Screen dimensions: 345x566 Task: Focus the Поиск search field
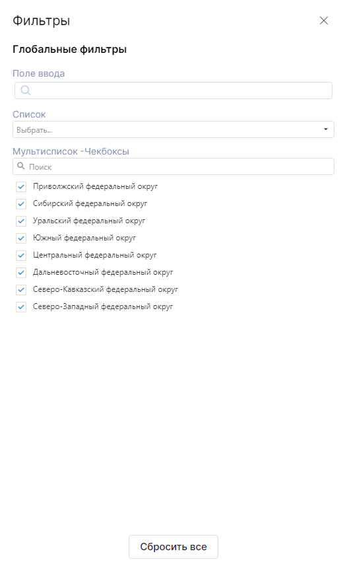173,166
